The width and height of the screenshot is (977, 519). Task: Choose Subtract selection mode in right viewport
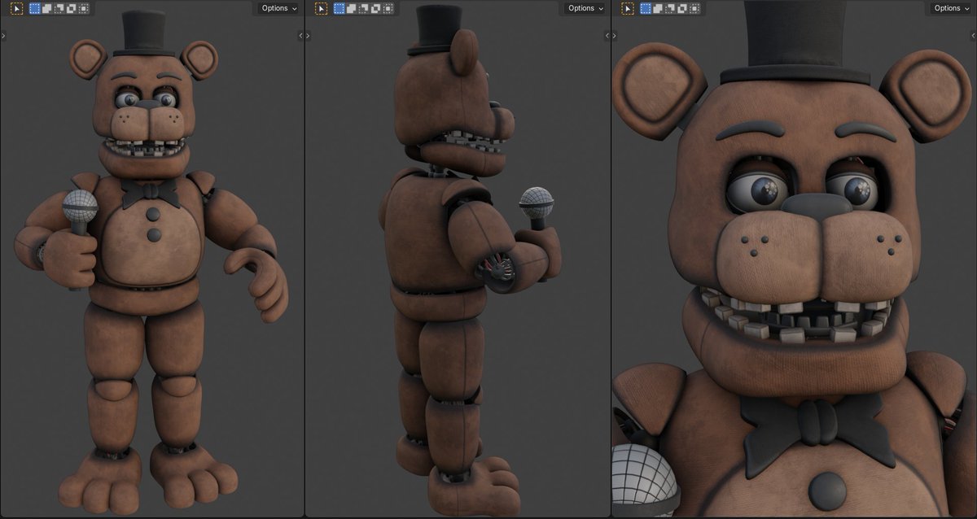coord(670,8)
